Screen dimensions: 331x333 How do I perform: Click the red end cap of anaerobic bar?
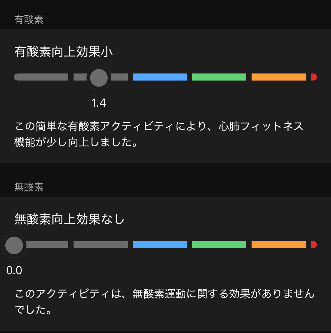314,245
